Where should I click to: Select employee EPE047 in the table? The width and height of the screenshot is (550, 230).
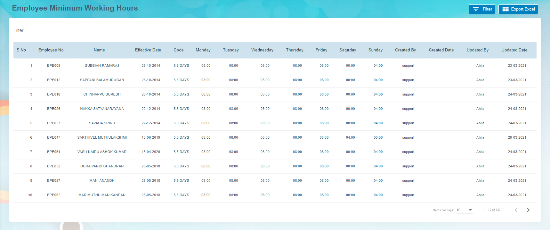click(53, 137)
